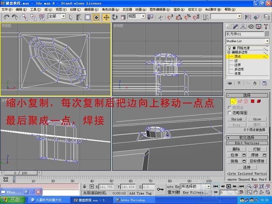The width and height of the screenshot is (272, 204).
Task: Choose Polygon sub-object selection icon
Action: coord(253,101)
